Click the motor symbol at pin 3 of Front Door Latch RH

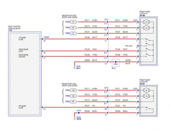click(146, 96)
